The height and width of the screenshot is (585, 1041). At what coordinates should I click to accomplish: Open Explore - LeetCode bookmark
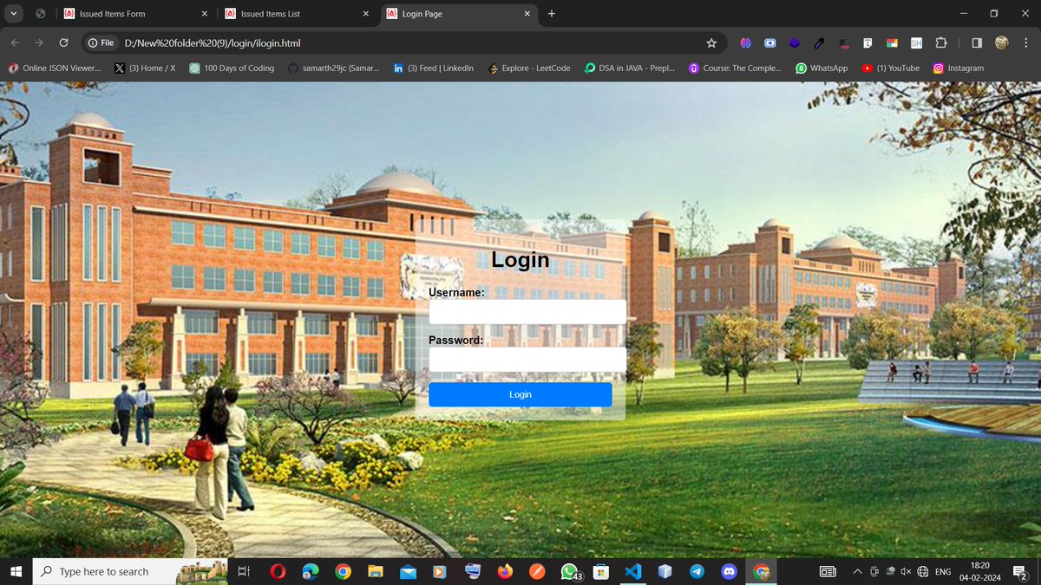[529, 68]
